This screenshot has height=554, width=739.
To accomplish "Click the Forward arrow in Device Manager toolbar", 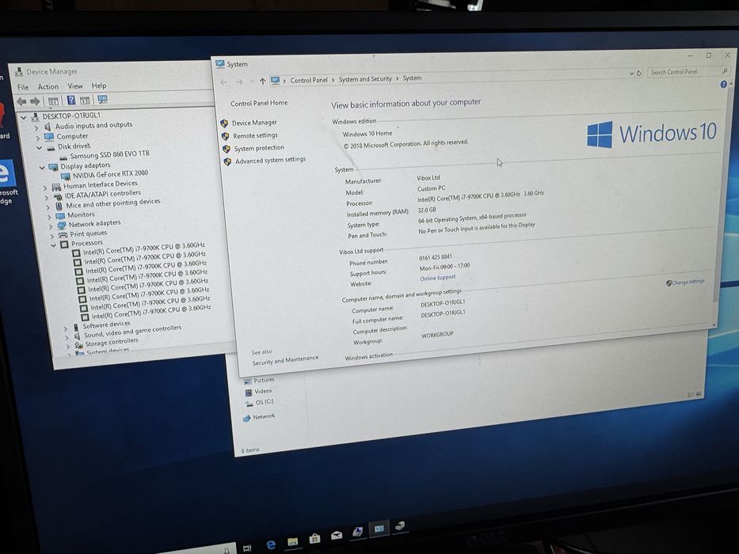I will [x=35, y=101].
